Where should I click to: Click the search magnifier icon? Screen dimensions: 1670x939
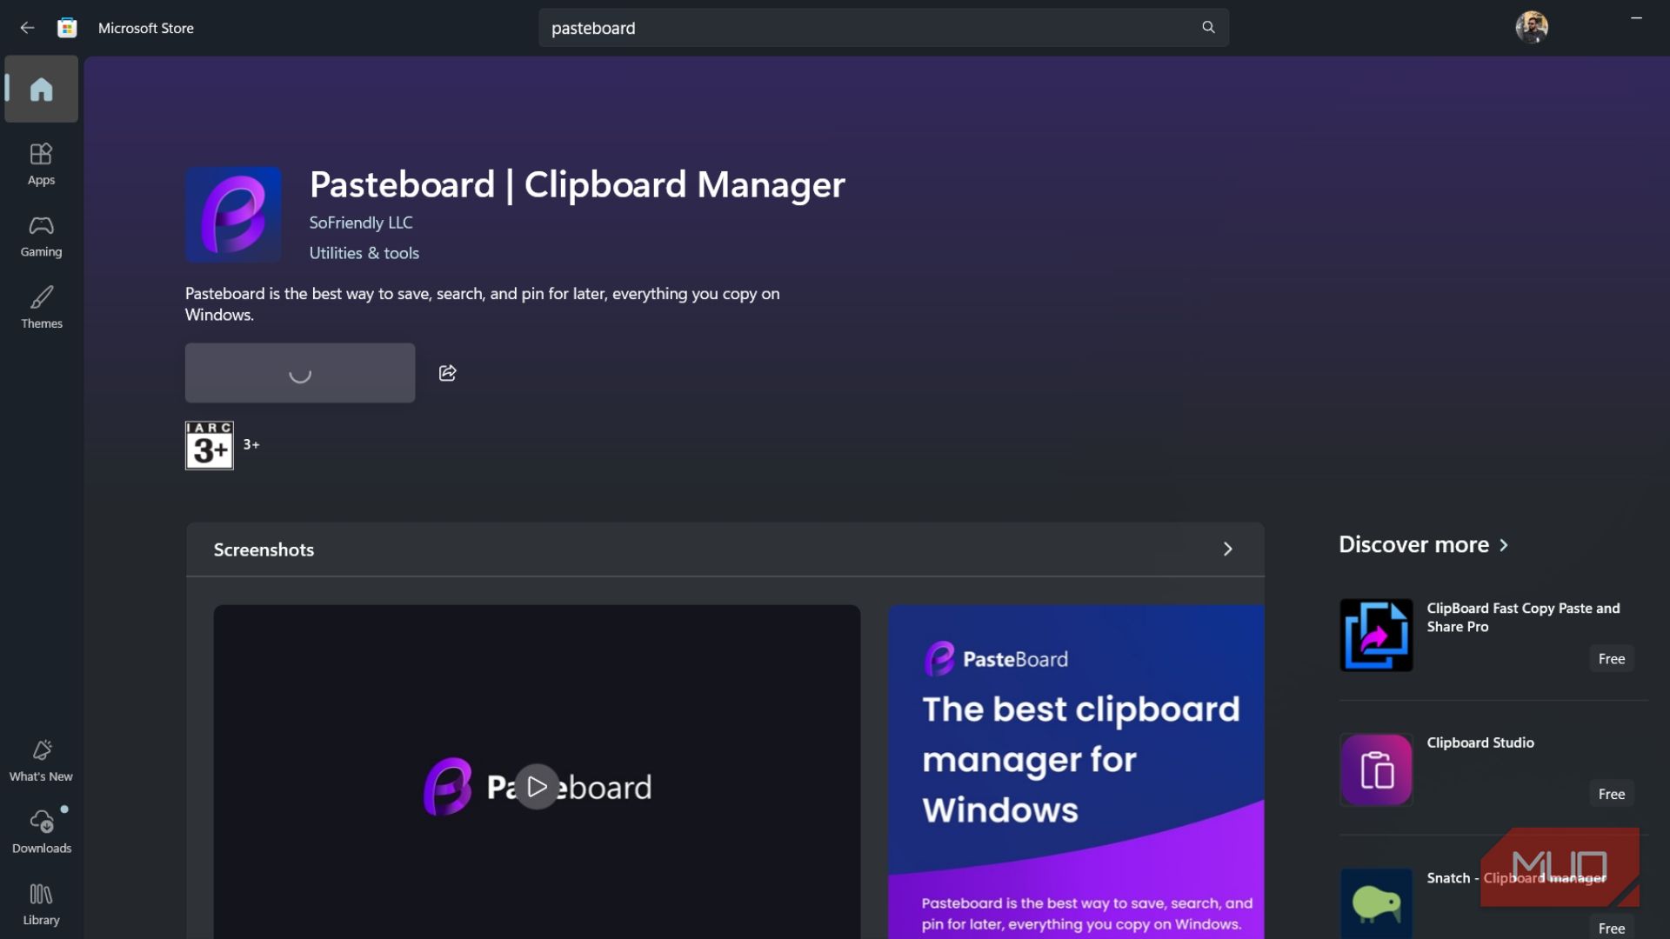click(x=1208, y=28)
